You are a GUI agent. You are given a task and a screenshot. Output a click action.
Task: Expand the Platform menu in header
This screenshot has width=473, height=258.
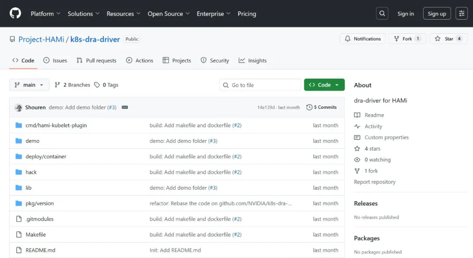(46, 14)
